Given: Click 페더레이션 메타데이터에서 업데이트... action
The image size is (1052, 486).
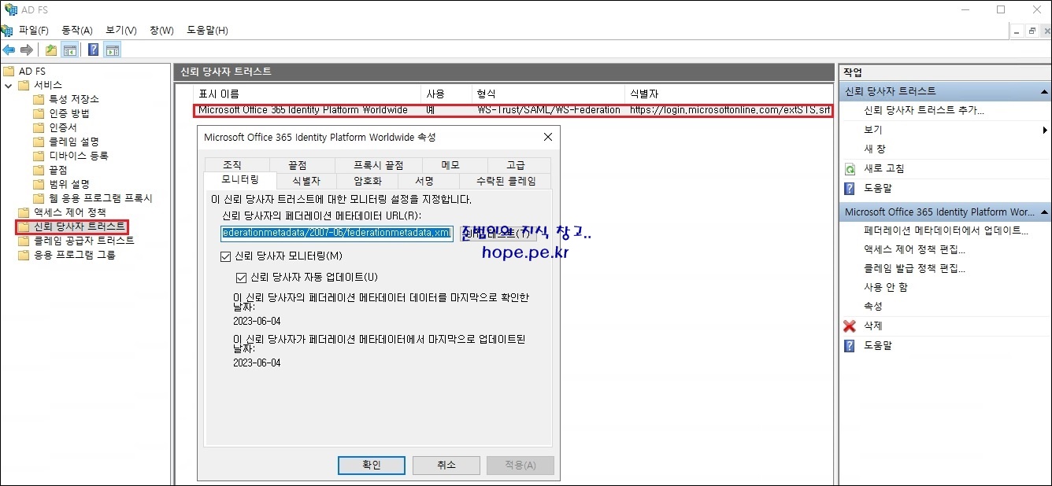Looking at the screenshot, I should [946, 230].
